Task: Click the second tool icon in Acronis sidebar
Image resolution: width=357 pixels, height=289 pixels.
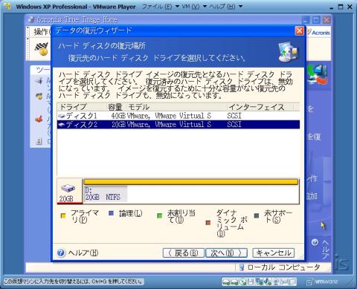Action: pyautogui.click(x=39, y=97)
